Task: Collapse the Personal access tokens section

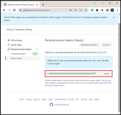Action: 37,49
